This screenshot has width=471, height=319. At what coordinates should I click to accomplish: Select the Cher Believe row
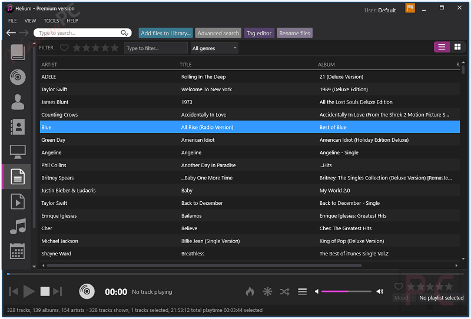point(250,228)
